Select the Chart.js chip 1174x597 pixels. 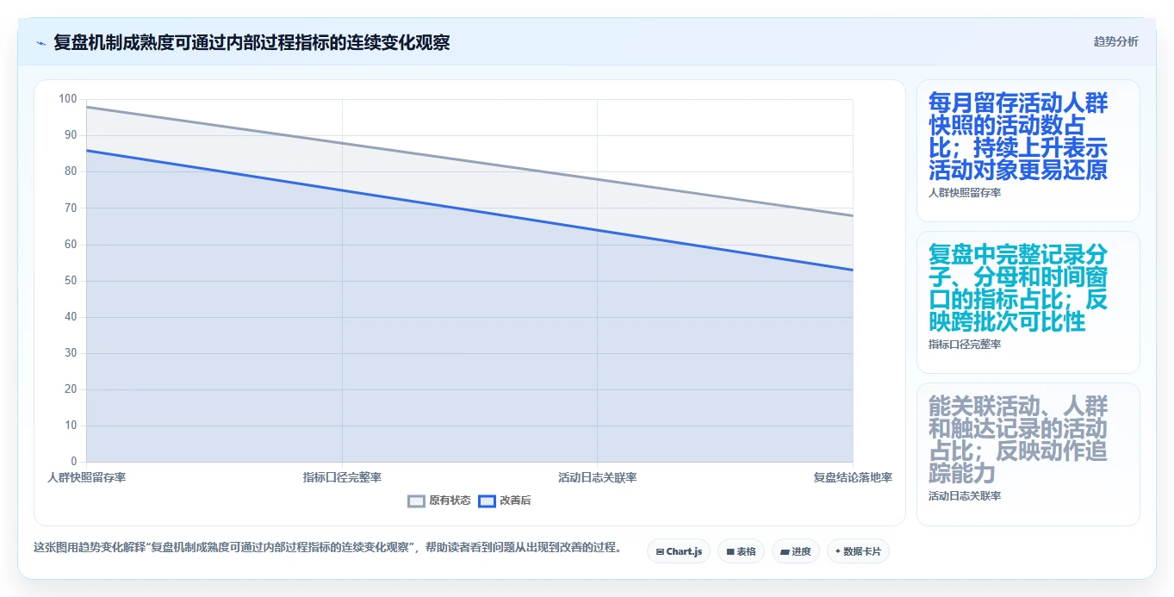pyautogui.click(x=679, y=551)
